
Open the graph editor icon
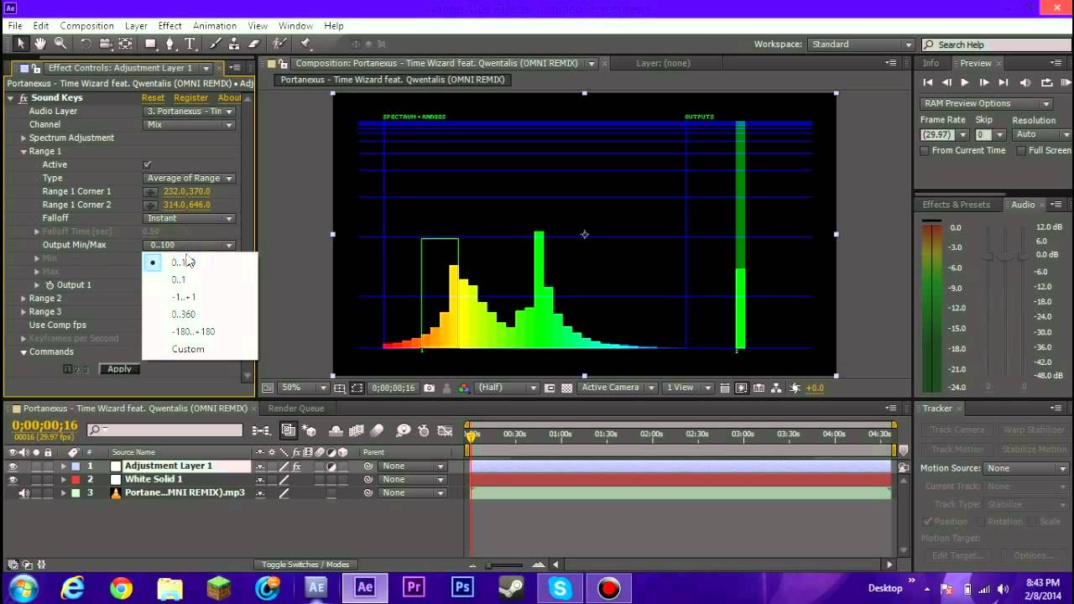coord(444,430)
